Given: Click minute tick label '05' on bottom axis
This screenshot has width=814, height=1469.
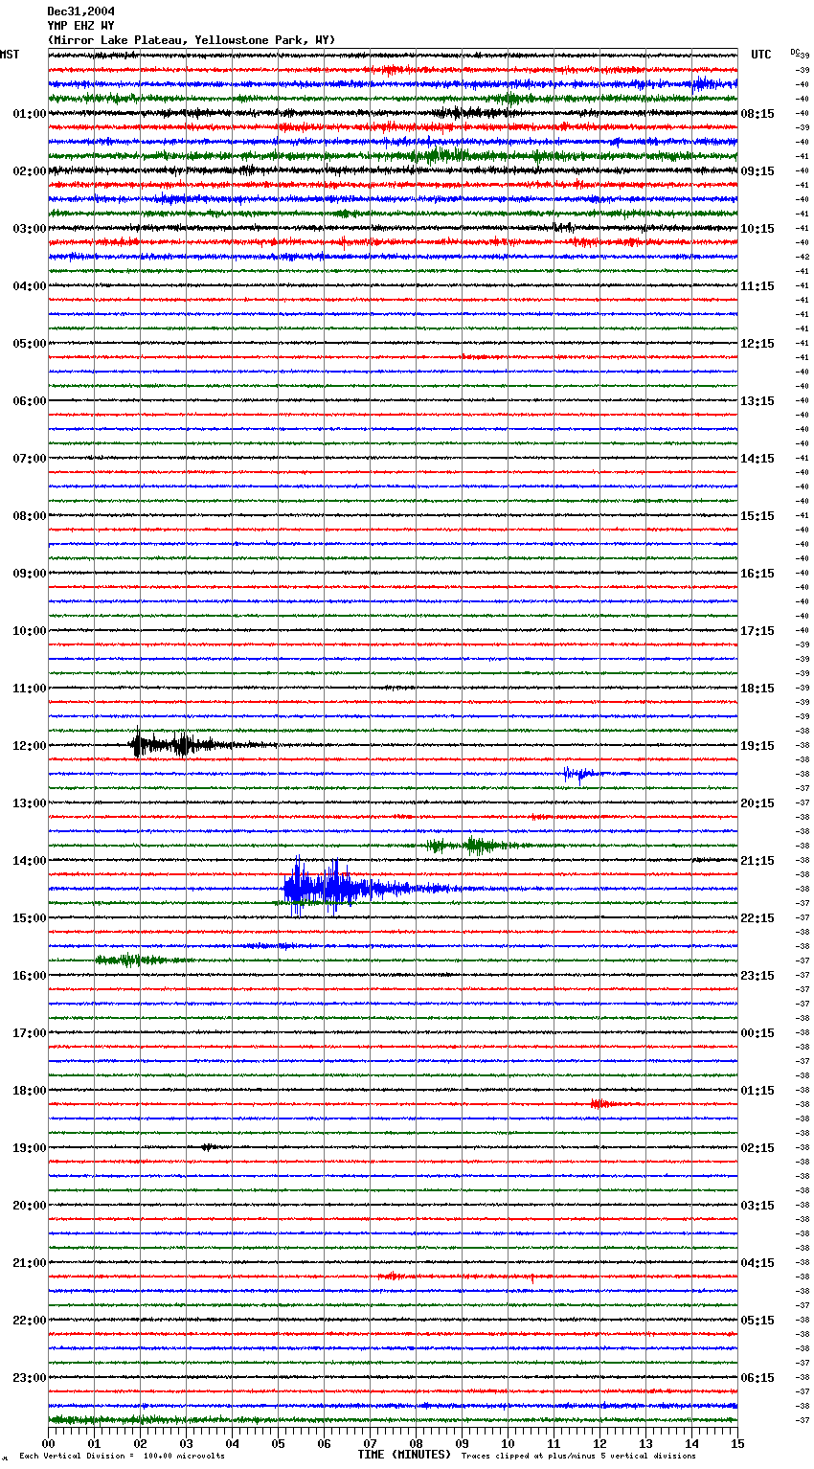Looking at the screenshot, I should 278,1443.
